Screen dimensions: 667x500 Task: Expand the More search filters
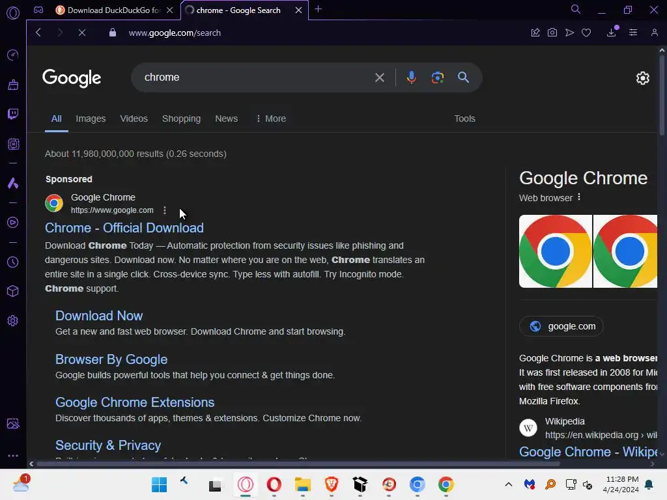click(271, 118)
